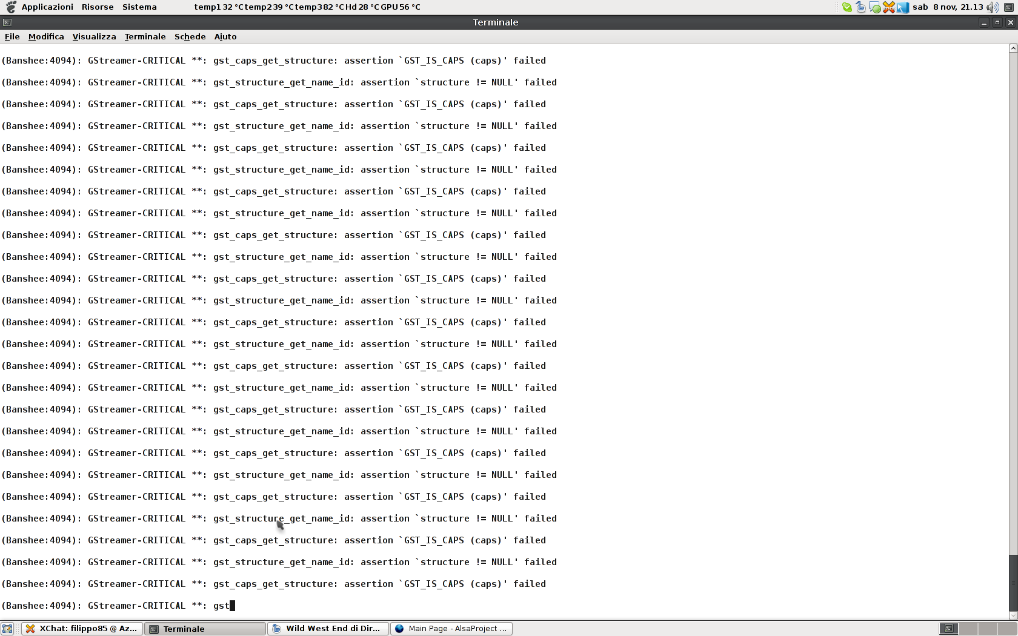Click the terminal scrollbar up arrow
The width and height of the screenshot is (1018, 636).
1013,48
